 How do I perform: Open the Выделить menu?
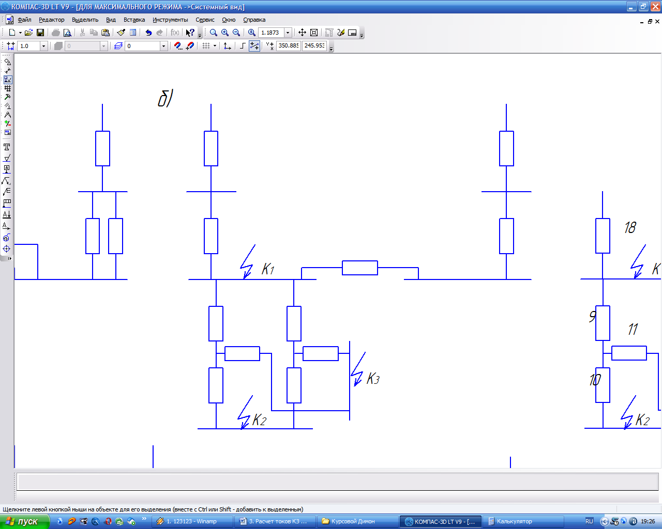85,20
